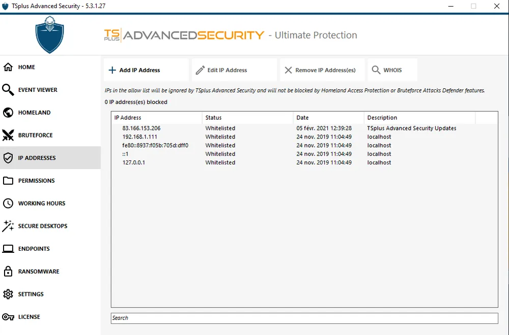Select the PERMISSIONS label in sidebar
This screenshot has height=335, width=509.
click(36, 181)
